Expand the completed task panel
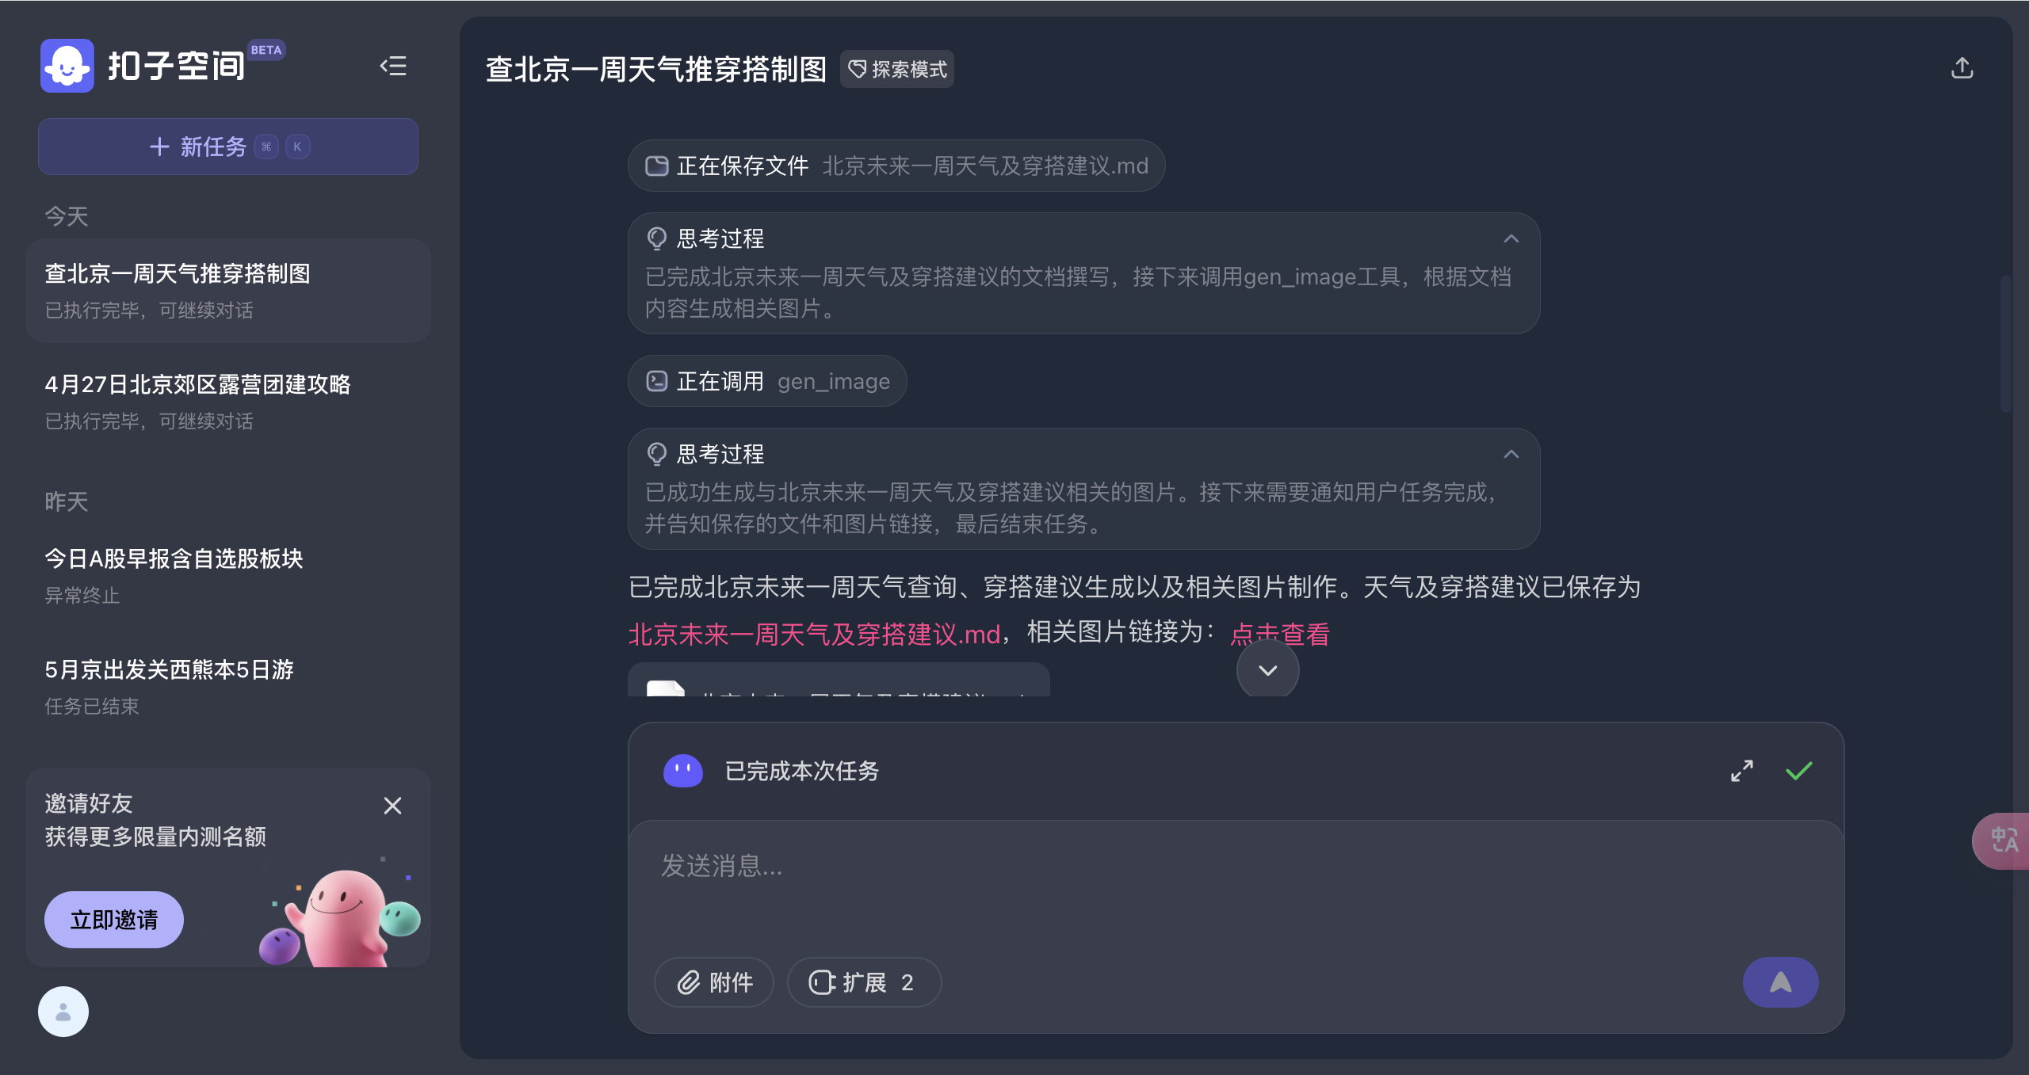This screenshot has height=1075, width=2029. [x=1741, y=771]
